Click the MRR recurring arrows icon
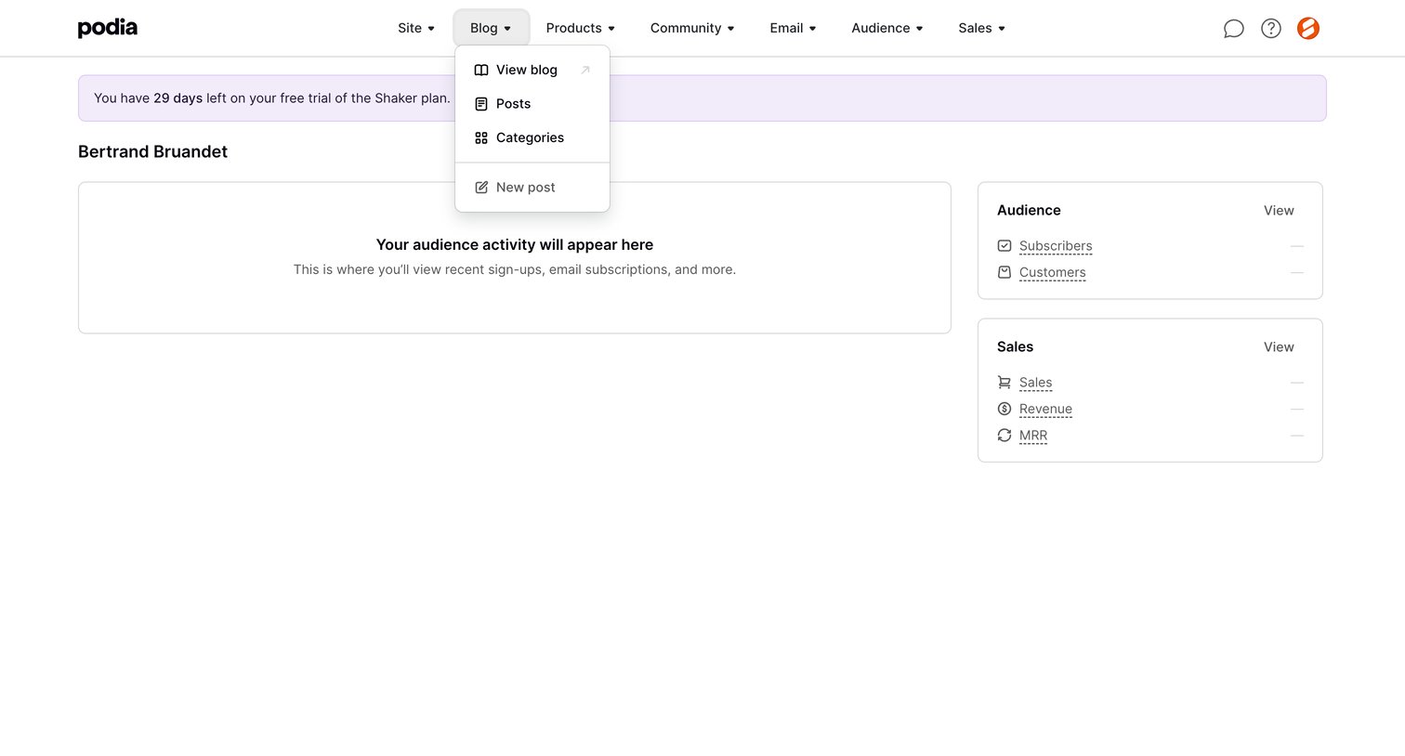1405x756 pixels. [x=1005, y=436]
